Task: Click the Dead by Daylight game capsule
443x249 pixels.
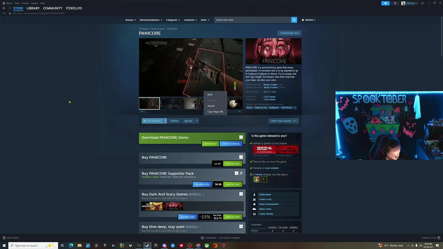Action: coord(264,149)
